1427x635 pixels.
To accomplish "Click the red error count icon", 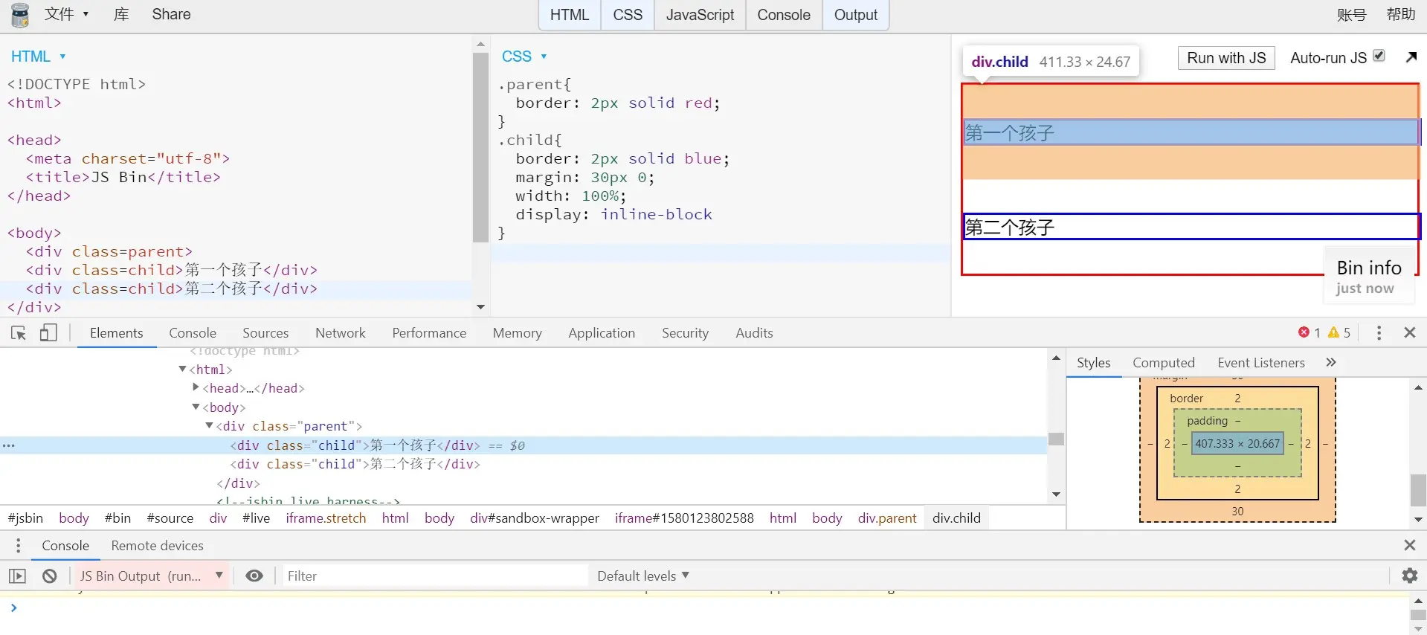I will tap(1304, 332).
